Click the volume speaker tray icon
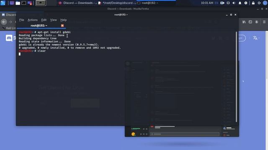Screen dimensions: 268x150 pos(234,3)
